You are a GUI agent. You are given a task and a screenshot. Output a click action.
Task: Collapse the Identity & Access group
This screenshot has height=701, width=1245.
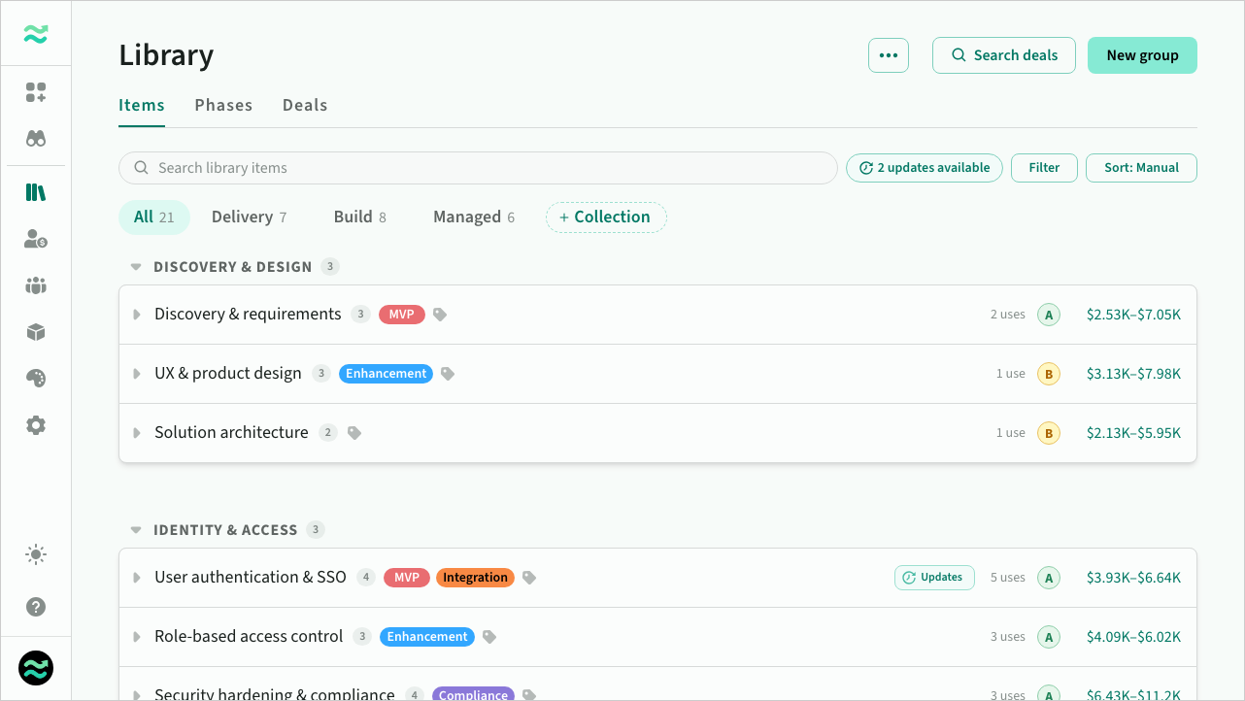(x=136, y=530)
